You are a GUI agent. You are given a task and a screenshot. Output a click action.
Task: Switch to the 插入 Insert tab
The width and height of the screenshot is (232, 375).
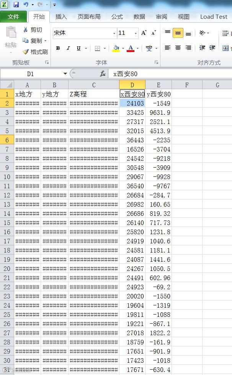pyautogui.click(x=61, y=16)
